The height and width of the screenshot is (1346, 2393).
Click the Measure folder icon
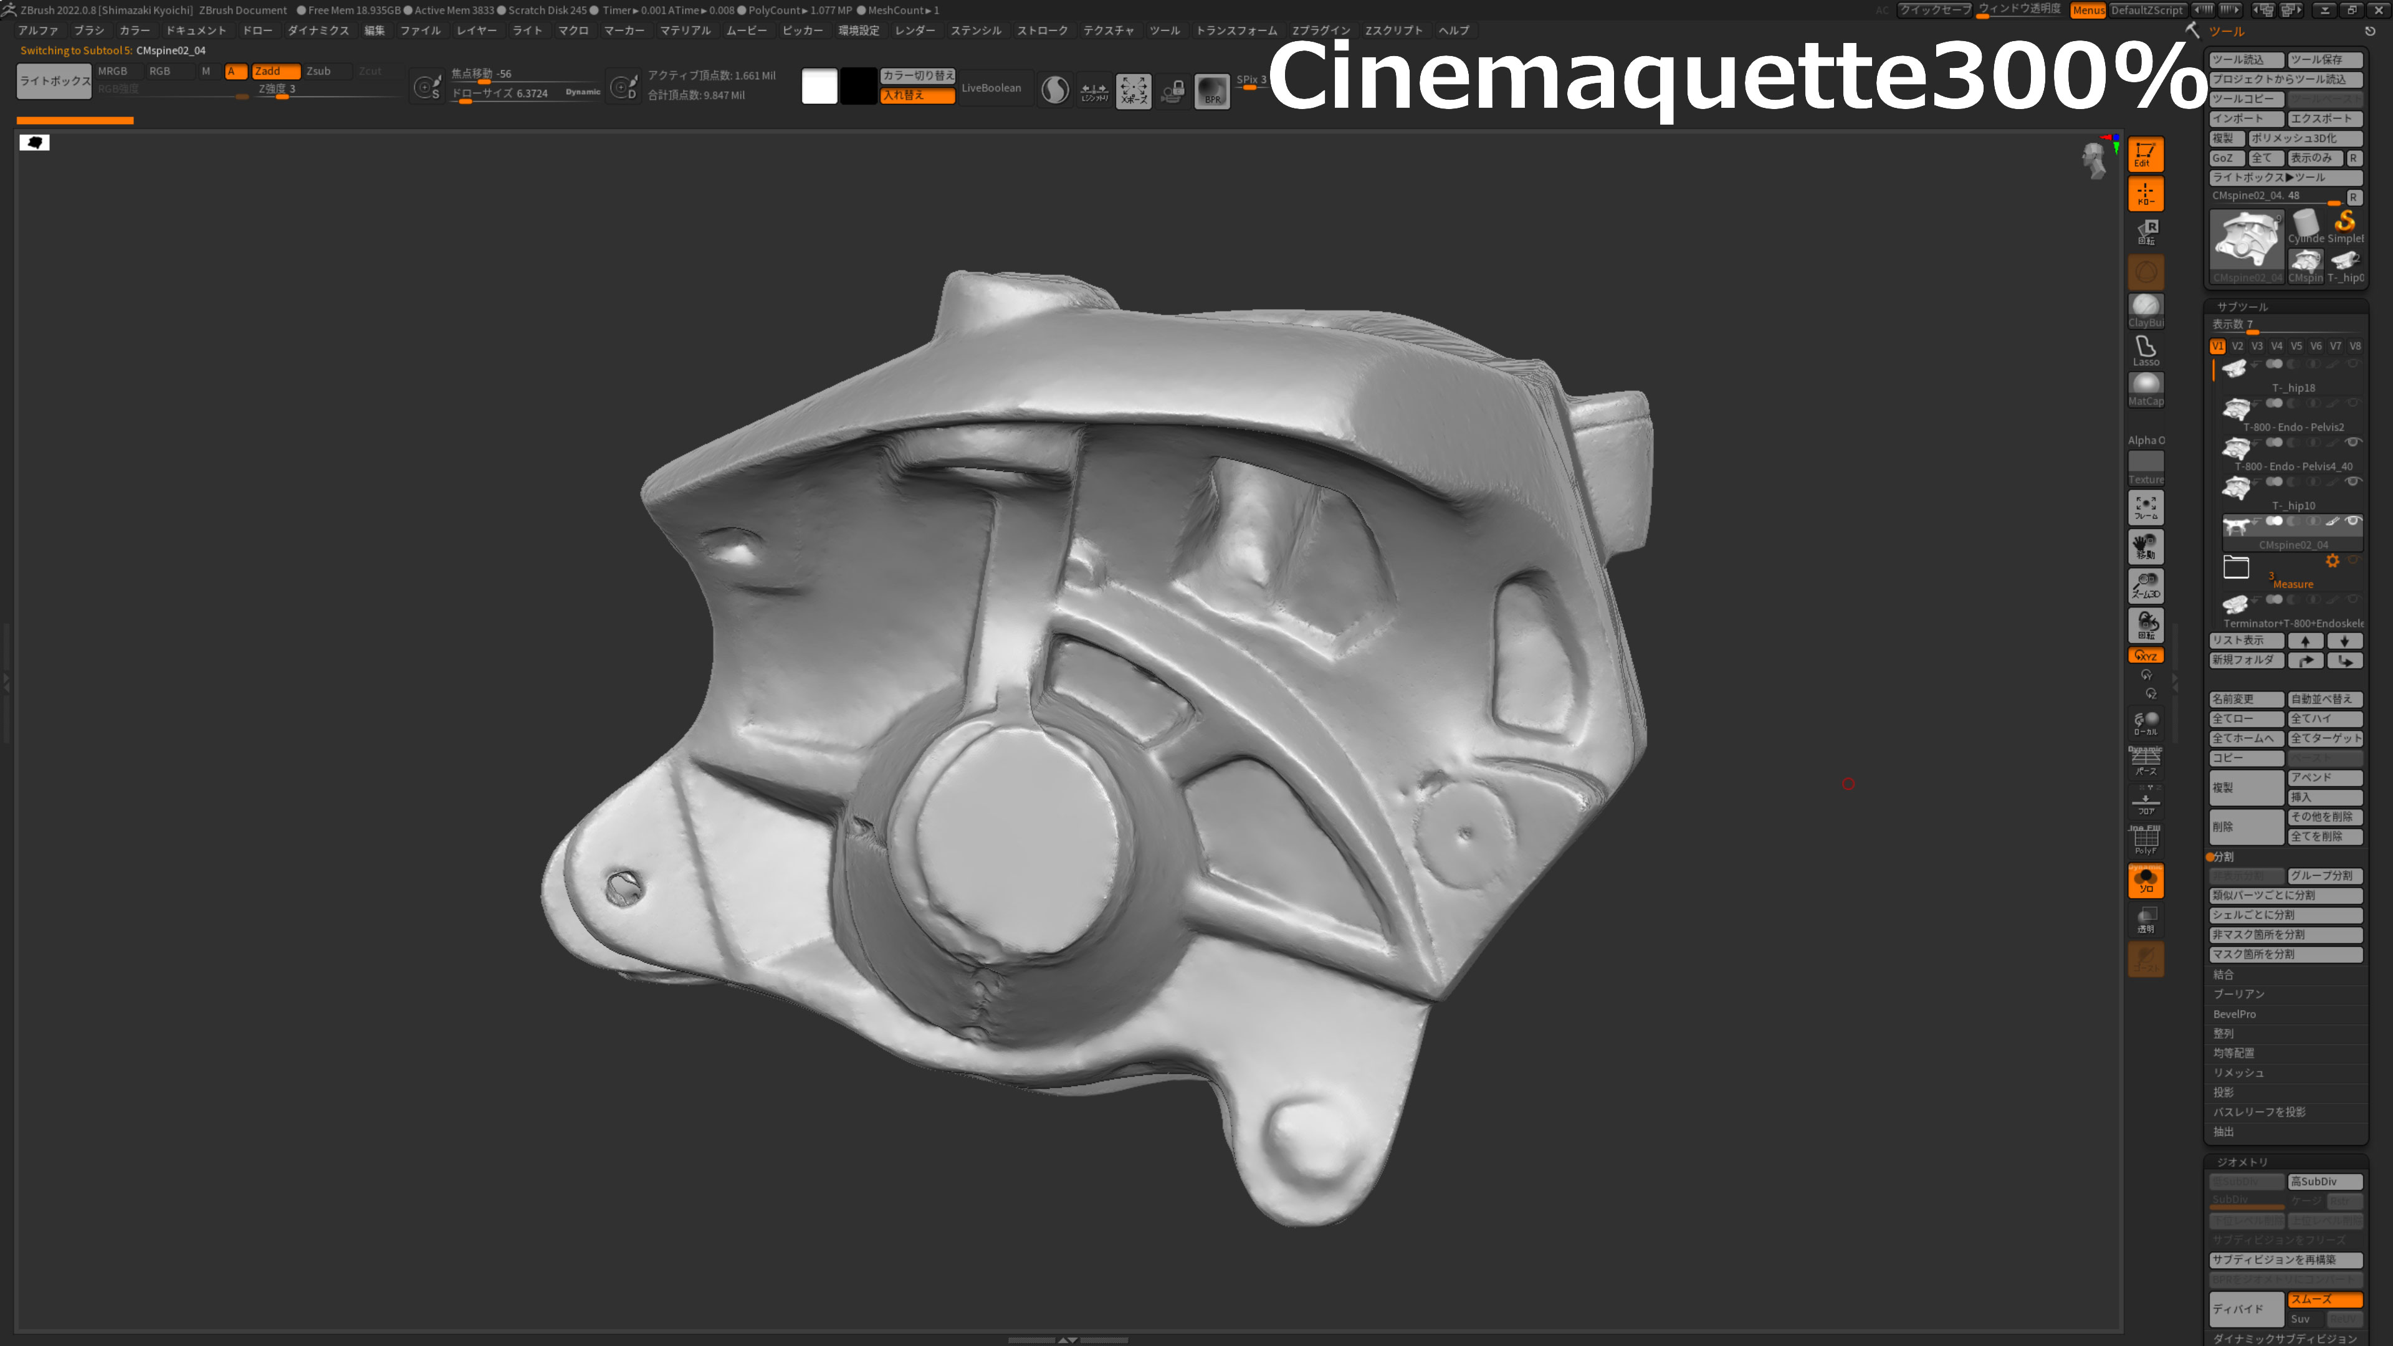point(2235,566)
